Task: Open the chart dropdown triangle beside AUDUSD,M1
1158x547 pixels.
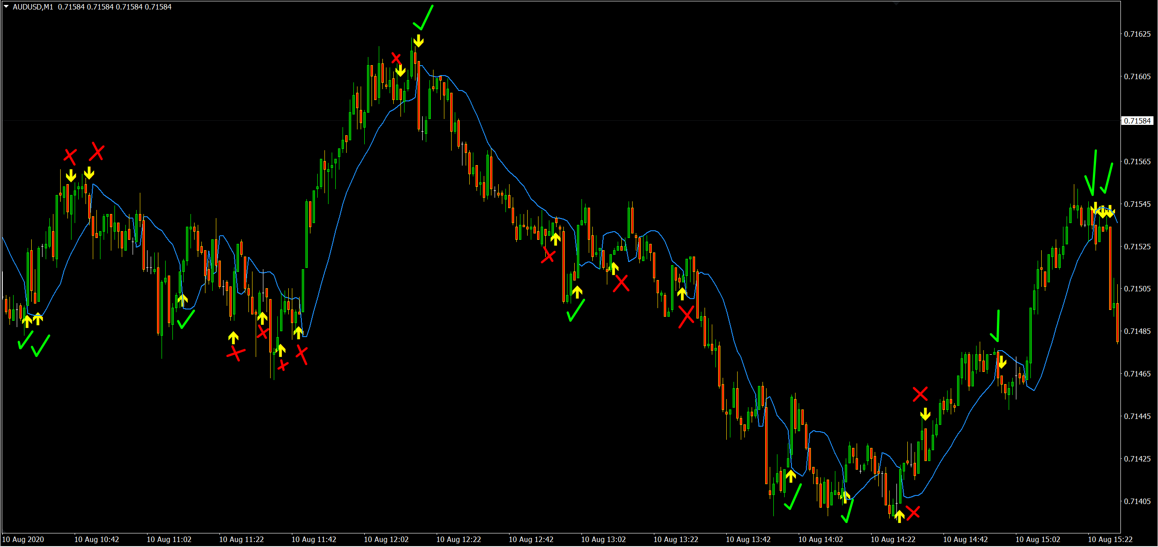Action: click(x=6, y=7)
